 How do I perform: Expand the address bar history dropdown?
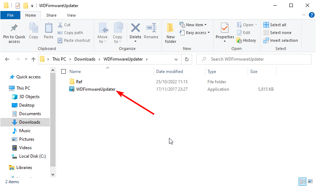(x=176, y=60)
